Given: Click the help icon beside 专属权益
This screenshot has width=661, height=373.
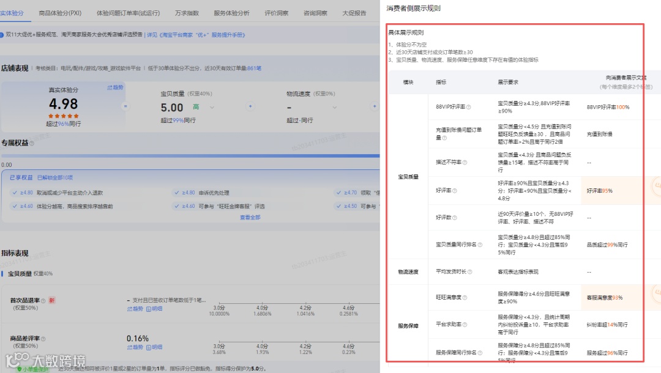Looking at the screenshot, I should (x=32, y=144).
